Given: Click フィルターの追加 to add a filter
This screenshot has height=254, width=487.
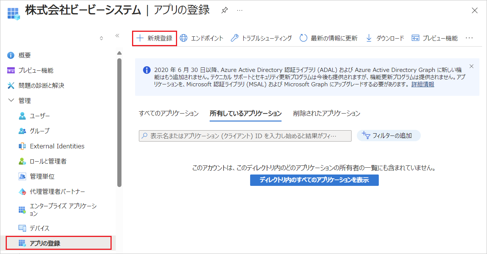Looking at the screenshot, I should (389, 136).
